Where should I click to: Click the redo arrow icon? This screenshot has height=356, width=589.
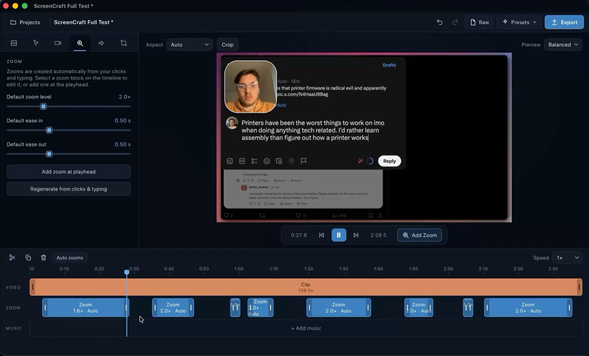click(x=455, y=22)
